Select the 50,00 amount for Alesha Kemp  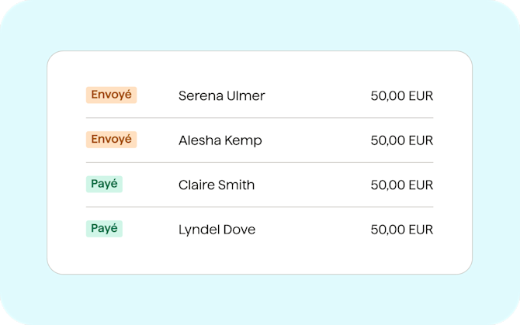(387, 140)
